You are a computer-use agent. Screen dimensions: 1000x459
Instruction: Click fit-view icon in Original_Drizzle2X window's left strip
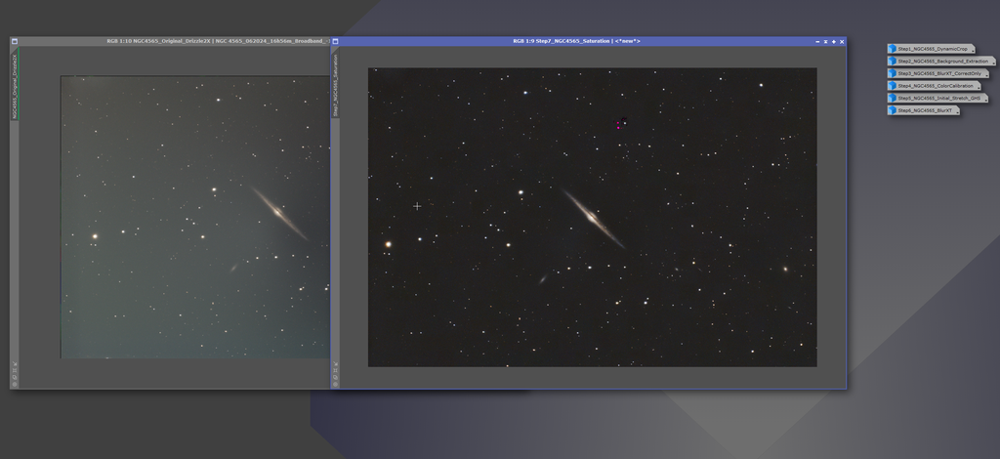15,370
